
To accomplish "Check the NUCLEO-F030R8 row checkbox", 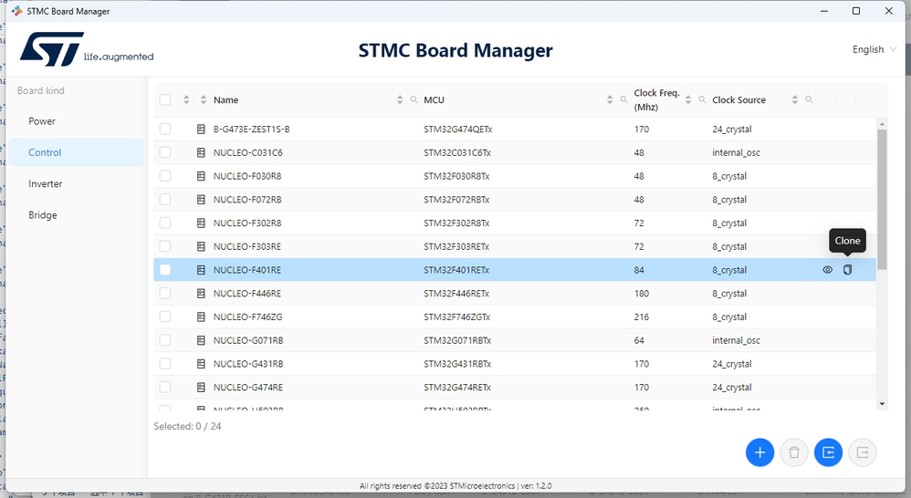I will tap(165, 176).
